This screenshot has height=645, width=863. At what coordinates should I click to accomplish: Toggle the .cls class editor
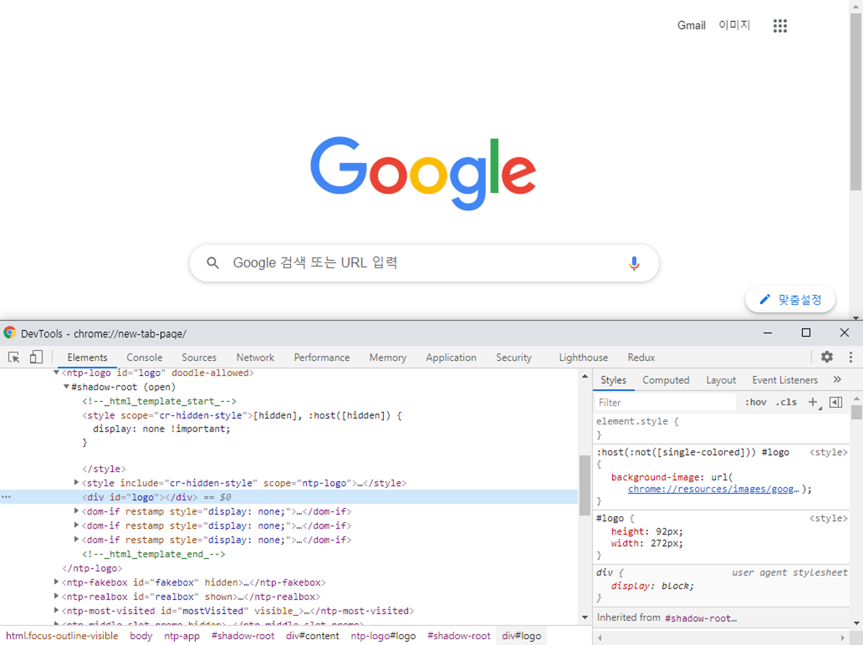[786, 402]
